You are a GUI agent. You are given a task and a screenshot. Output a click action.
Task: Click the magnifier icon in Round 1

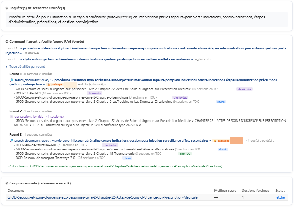pyautogui.click(x=11, y=80)
